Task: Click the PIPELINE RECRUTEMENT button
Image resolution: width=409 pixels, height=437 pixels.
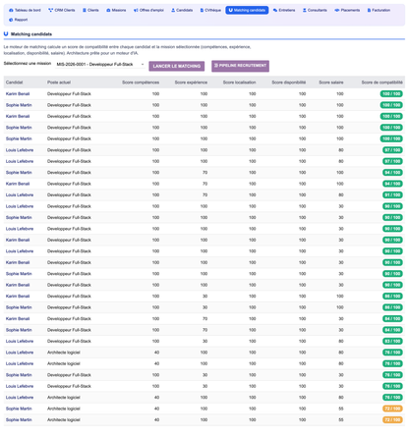Action: pos(240,66)
